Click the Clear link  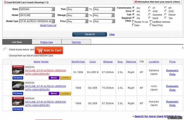point(112,35)
